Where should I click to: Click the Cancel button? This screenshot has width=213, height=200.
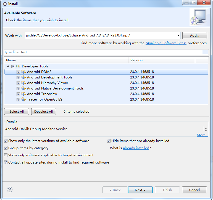point(194,190)
